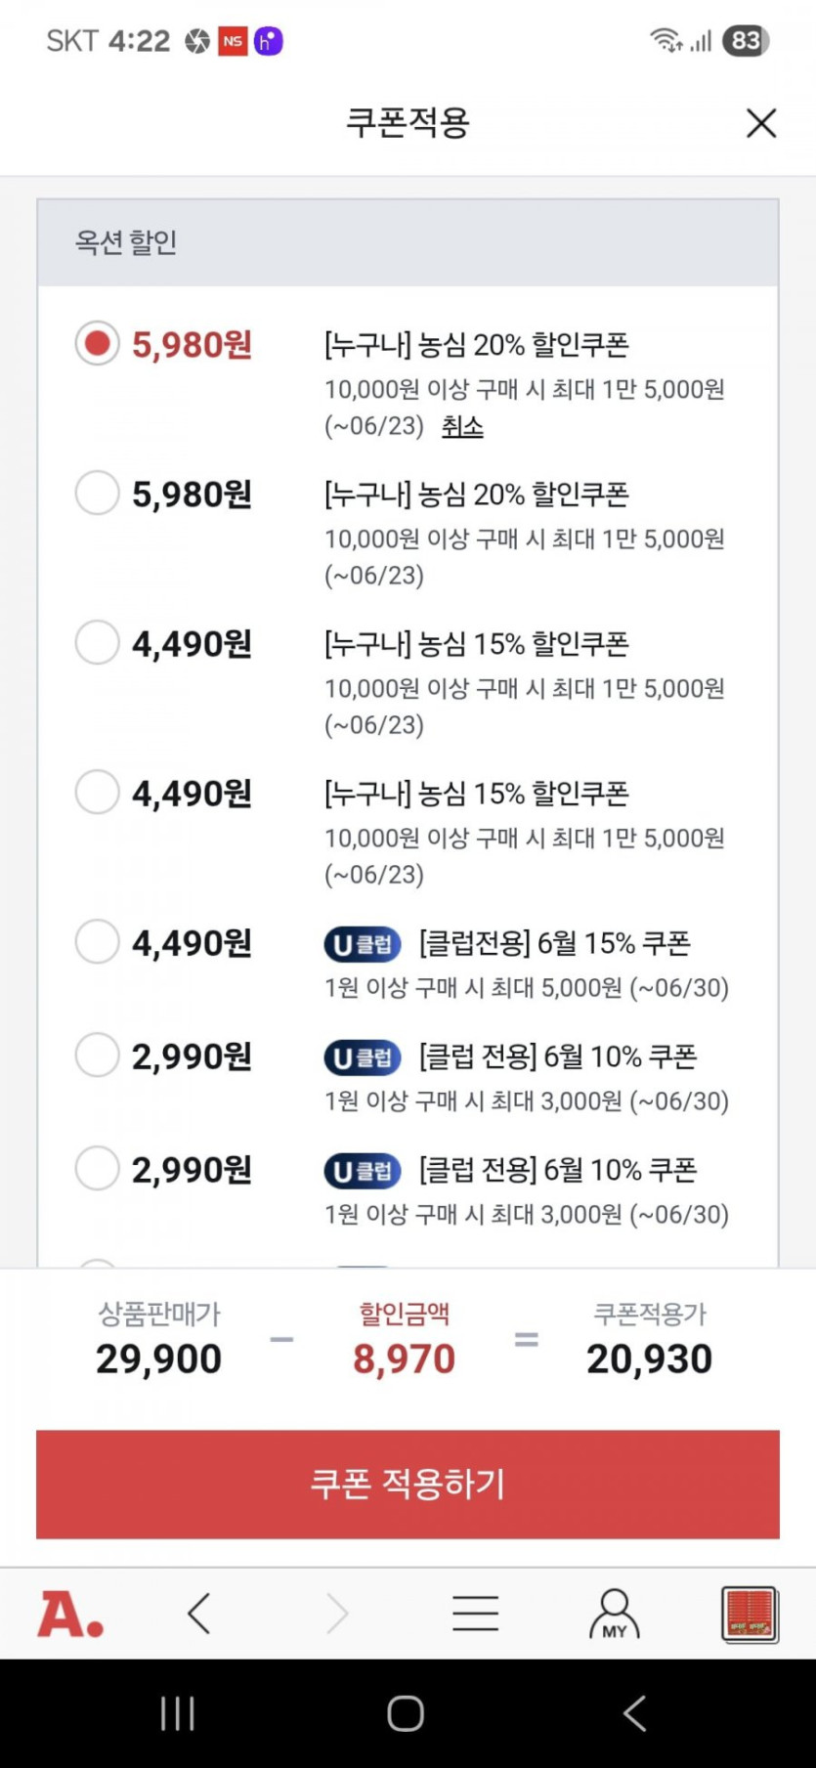The image size is (816, 1768).
Task: Select the 클럽전용 6월 15% coupon
Action: [x=98, y=941]
